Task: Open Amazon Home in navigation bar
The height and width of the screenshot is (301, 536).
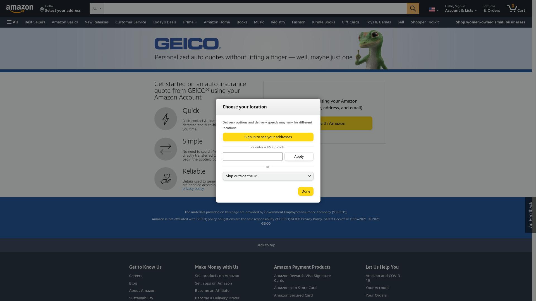Action: tap(217, 22)
